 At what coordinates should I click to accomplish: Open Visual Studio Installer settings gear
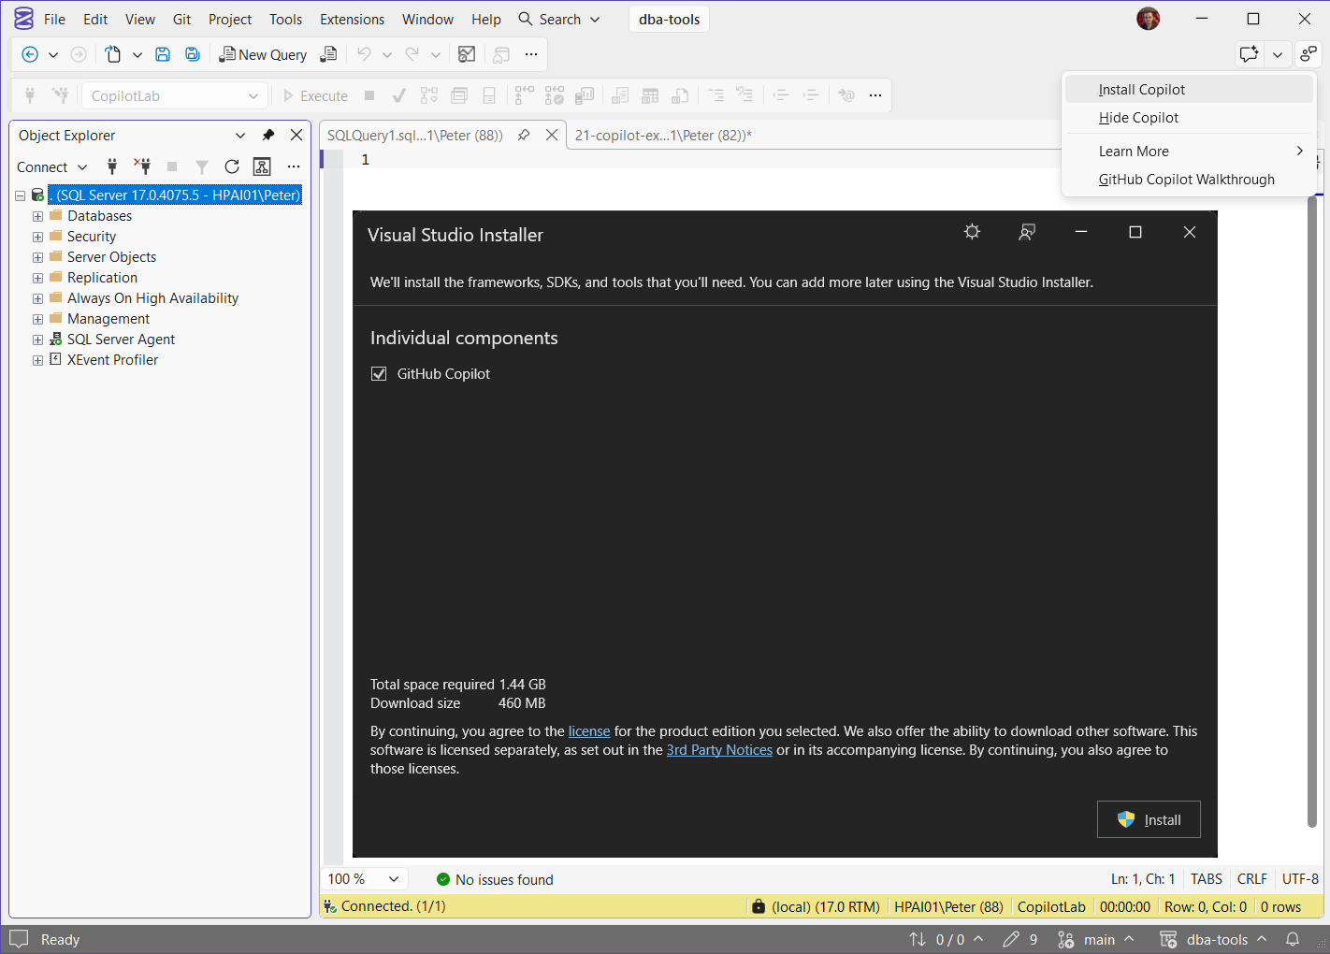[x=973, y=232]
